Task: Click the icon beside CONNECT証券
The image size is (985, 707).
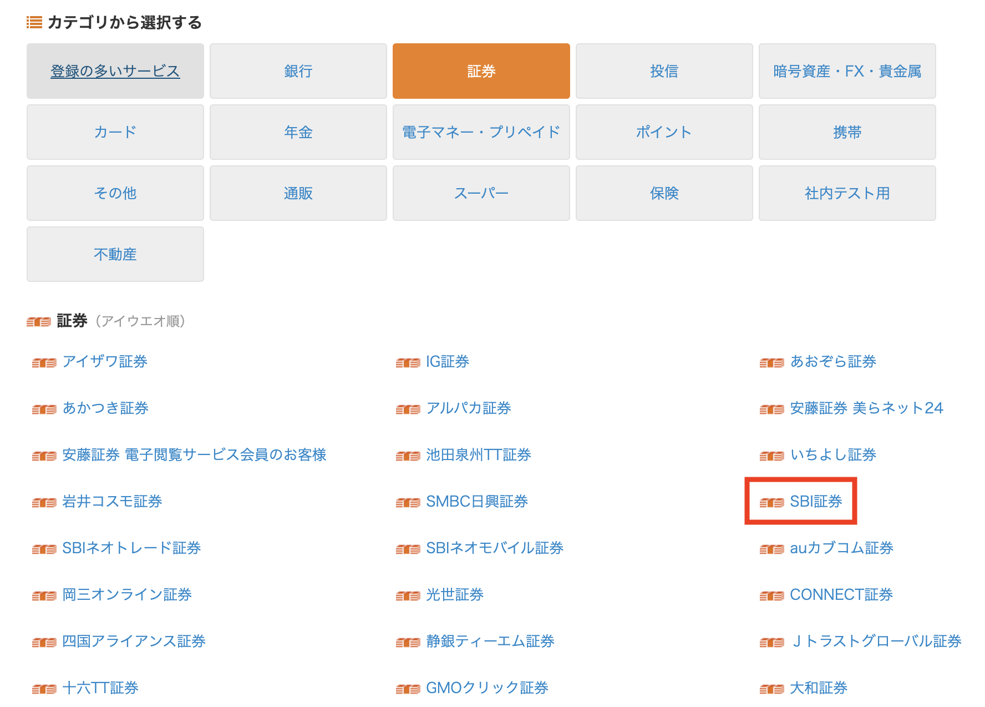Action: [x=772, y=596]
